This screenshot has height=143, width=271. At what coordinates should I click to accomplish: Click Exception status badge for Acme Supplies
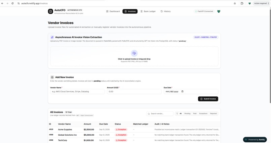click(121, 130)
